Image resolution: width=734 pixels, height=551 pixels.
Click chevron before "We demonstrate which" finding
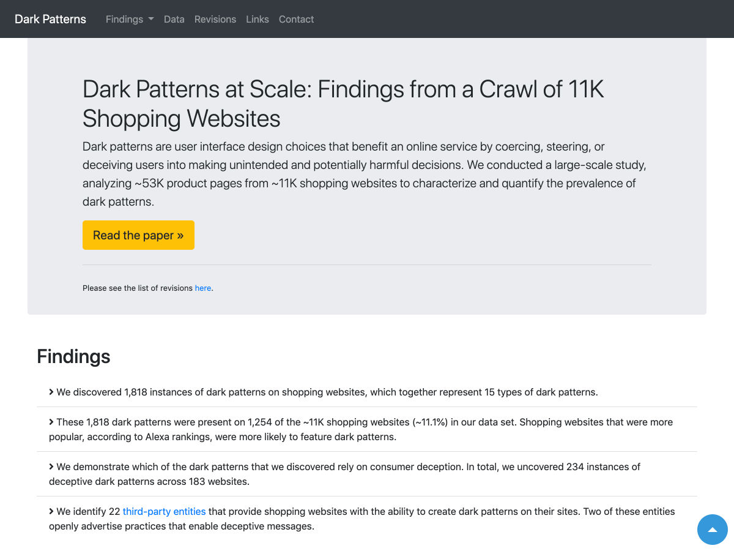[x=51, y=467]
